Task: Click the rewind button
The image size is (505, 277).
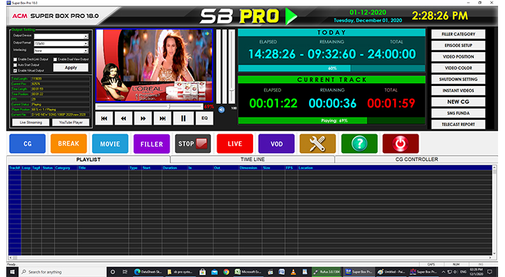Action: coord(124,118)
